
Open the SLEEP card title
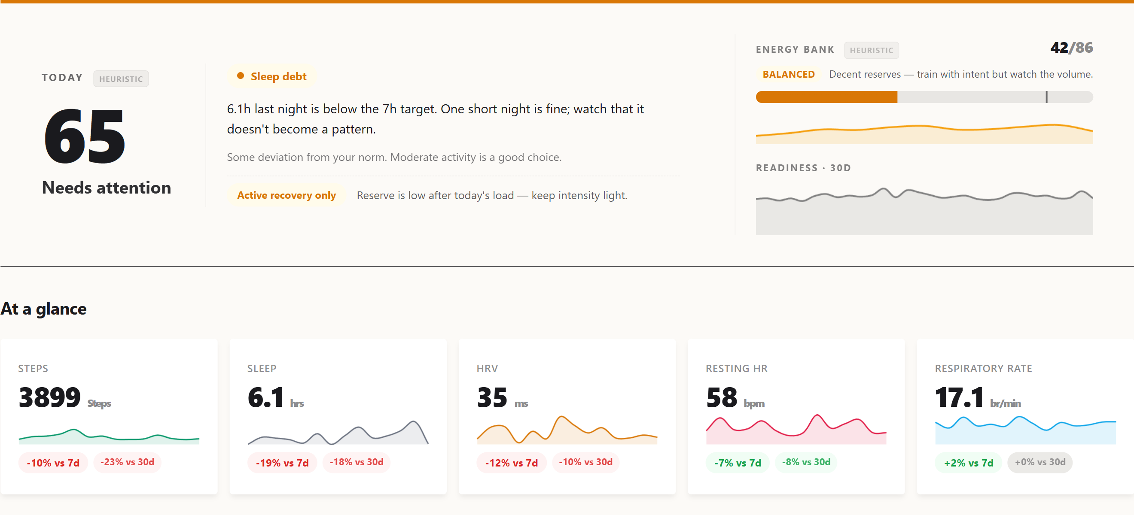tap(262, 369)
